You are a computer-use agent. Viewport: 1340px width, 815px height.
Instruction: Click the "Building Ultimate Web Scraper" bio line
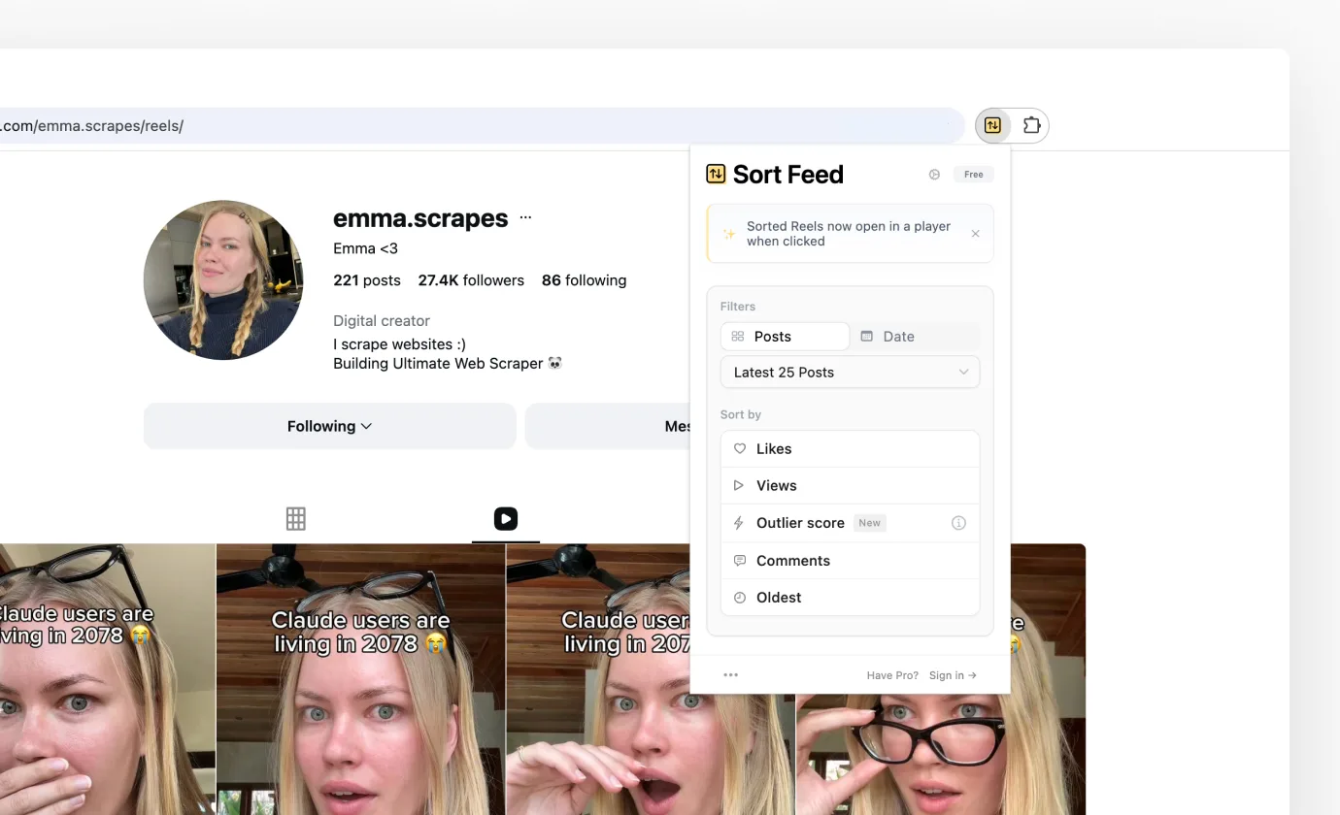(x=448, y=364)
